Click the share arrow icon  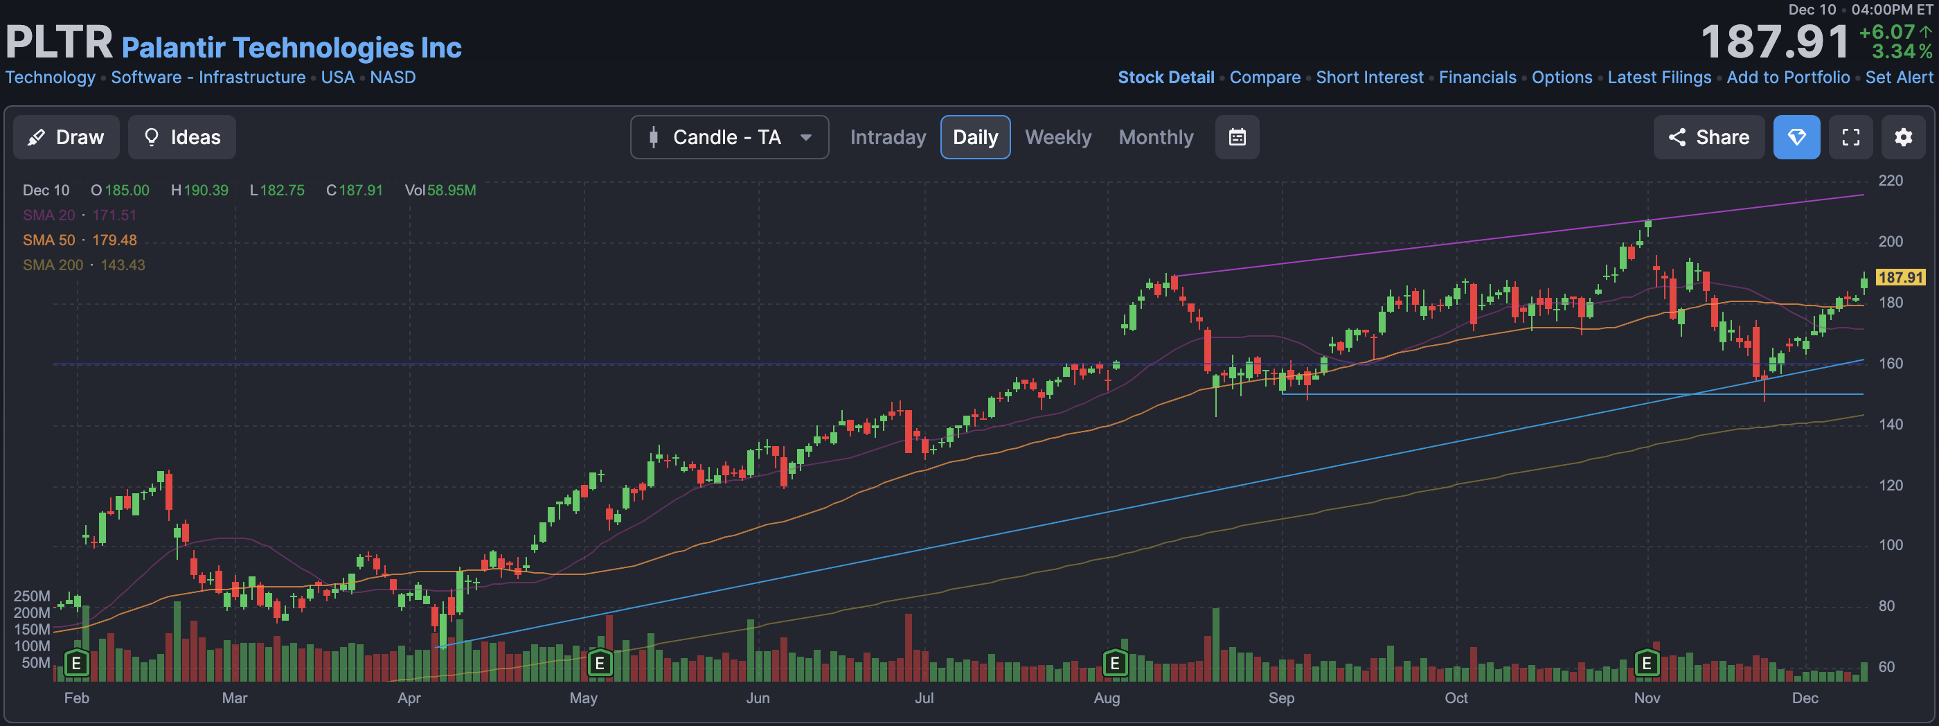pyautogui.click(x=1677, y=137)
